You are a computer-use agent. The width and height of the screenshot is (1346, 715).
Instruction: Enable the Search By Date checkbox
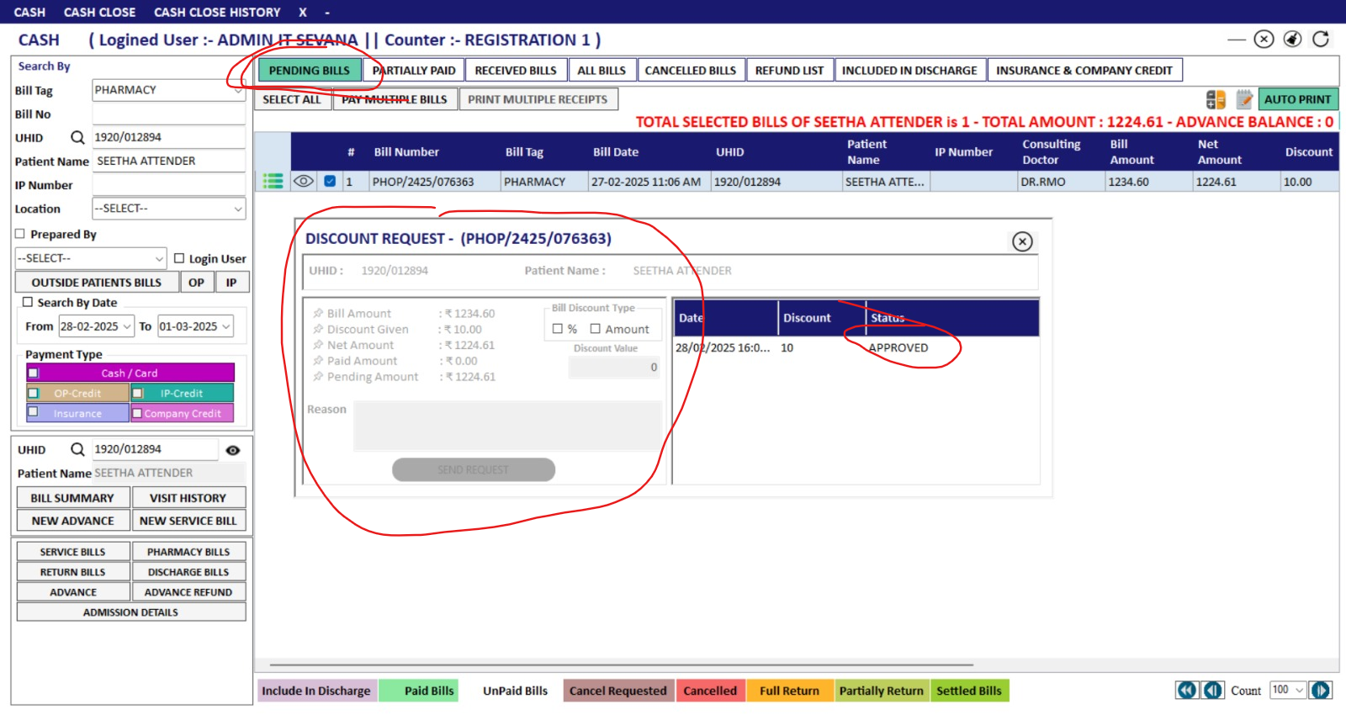(x=28, y=302)
